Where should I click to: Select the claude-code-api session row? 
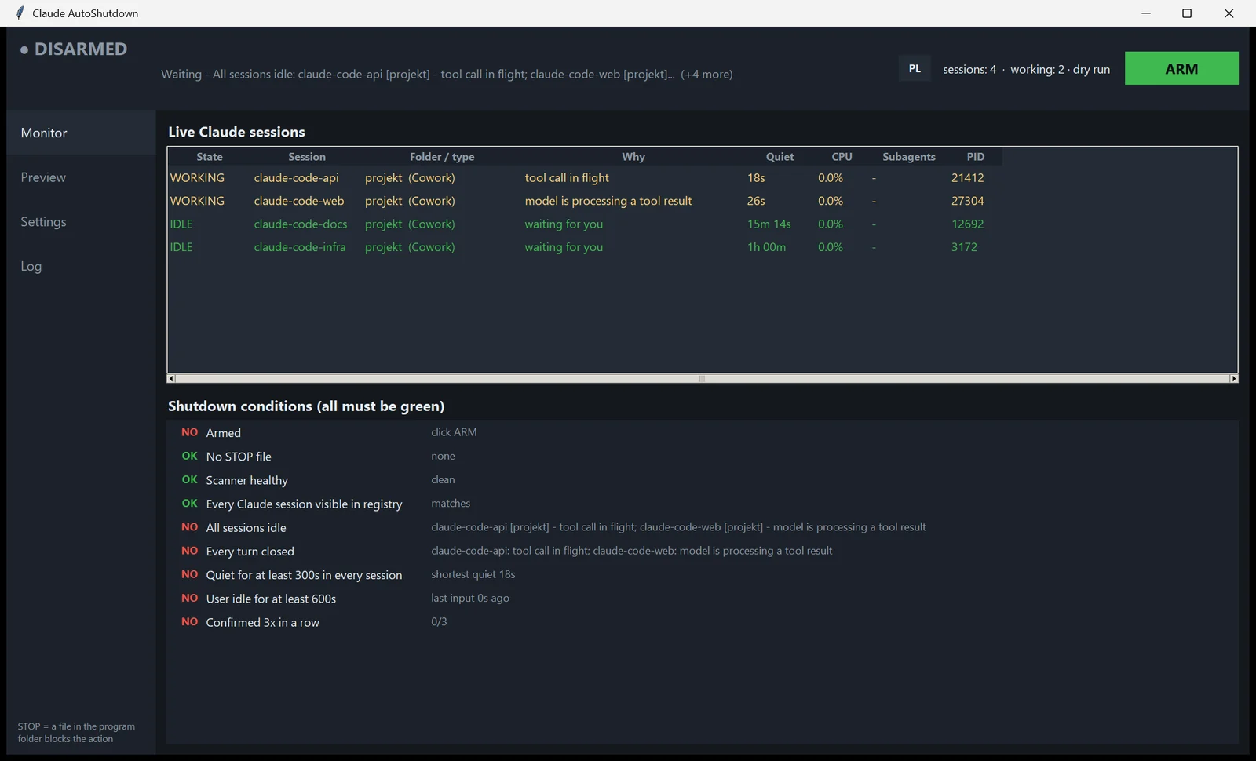(586, 178)
